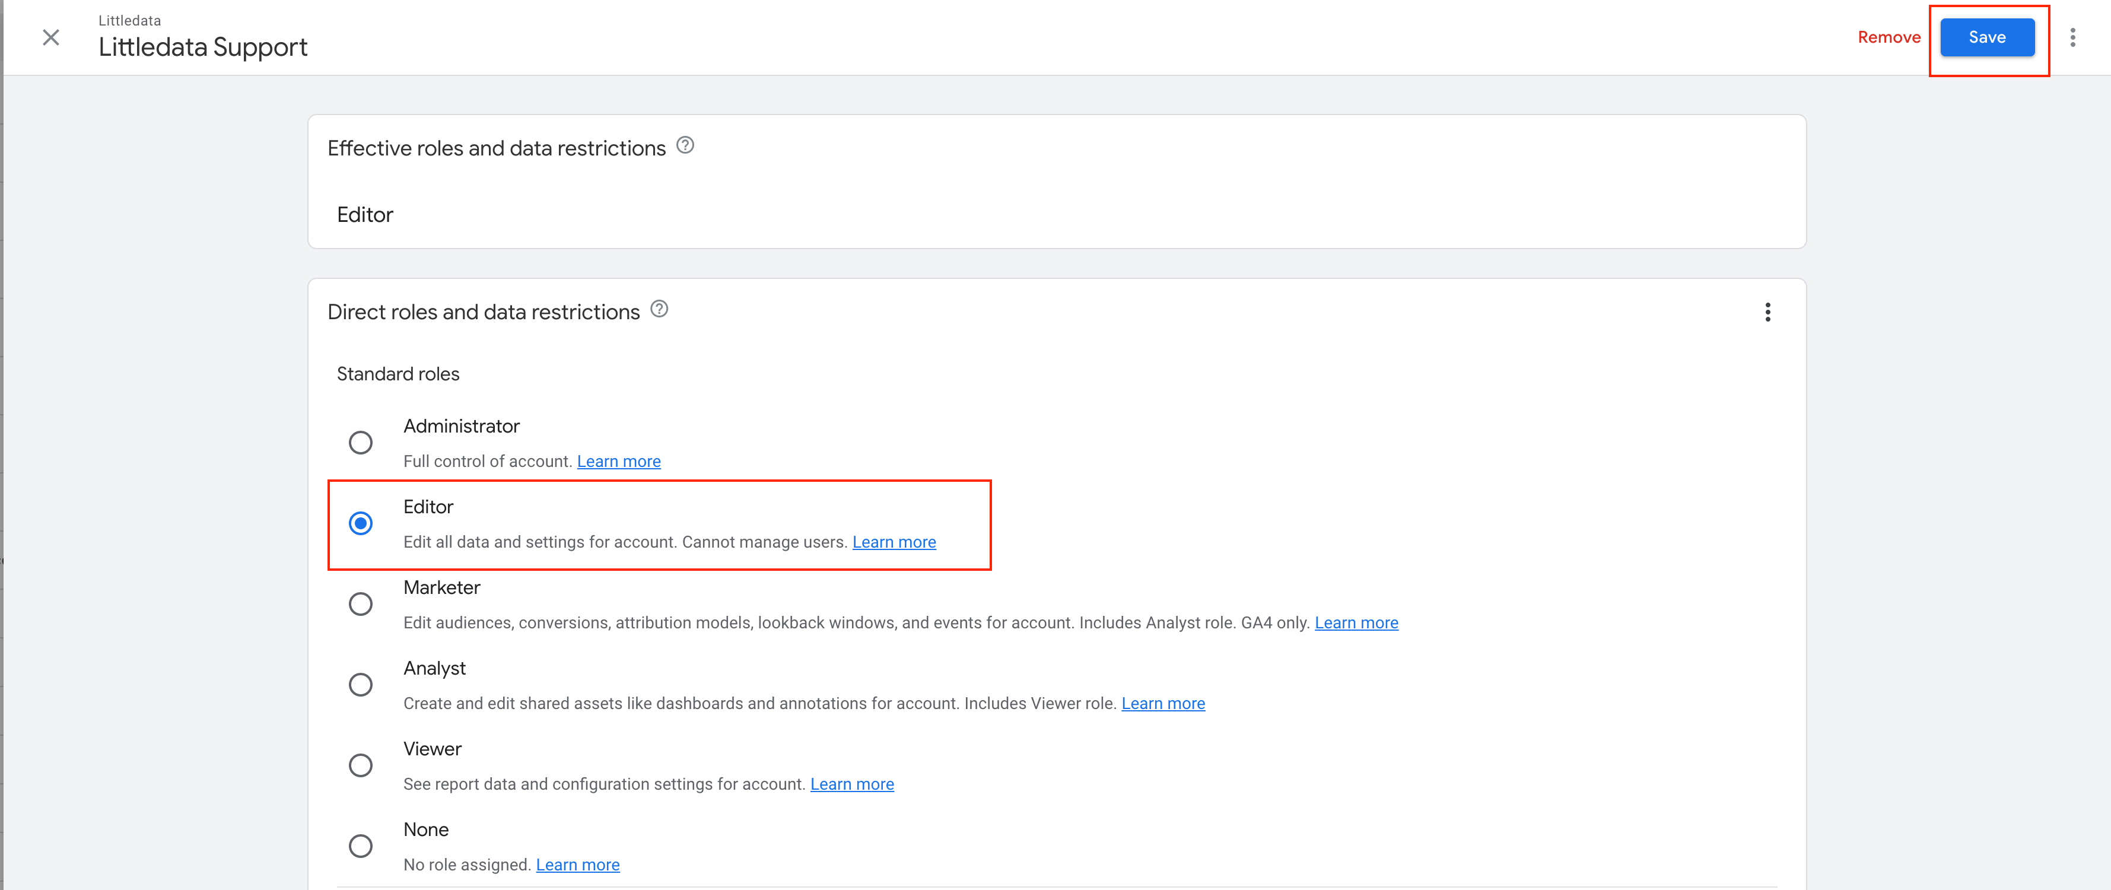Click the Save button
Image resolution: width=2111 pixels, height=890 pixels.
point(1987,38)
